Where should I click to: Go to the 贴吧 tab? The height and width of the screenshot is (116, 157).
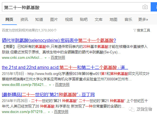(x=84, y=19)
